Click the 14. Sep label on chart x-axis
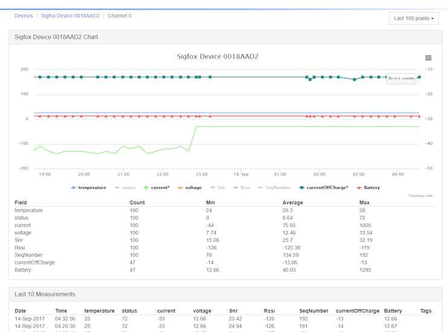The image size is (447, 332). point(241,174)
